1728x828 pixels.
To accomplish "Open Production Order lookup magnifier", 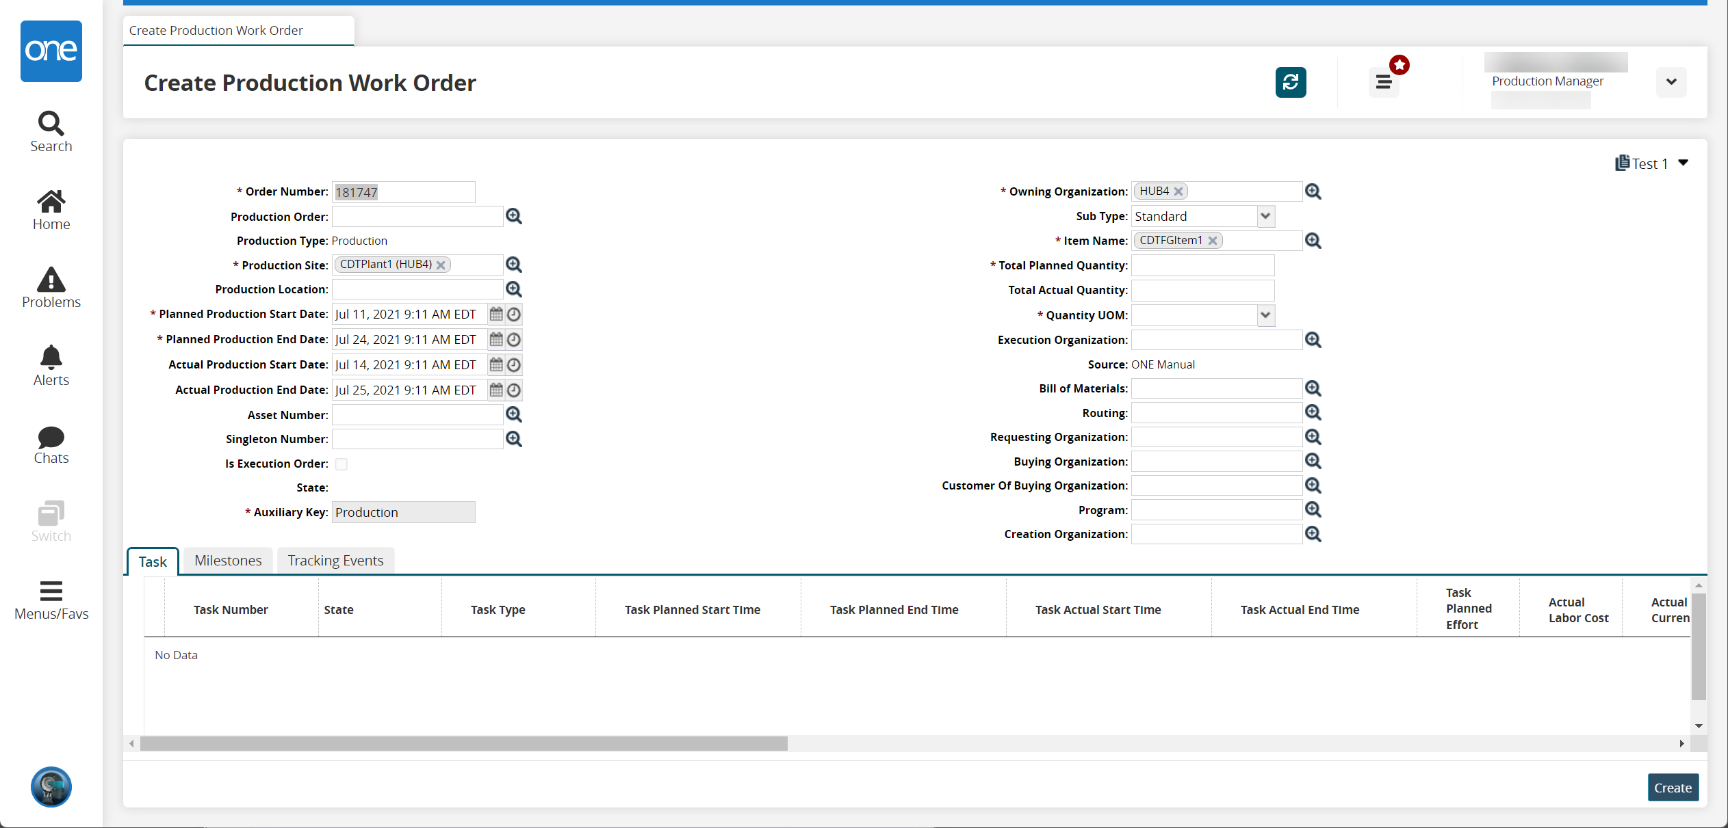I will click(x=514, y=216).
